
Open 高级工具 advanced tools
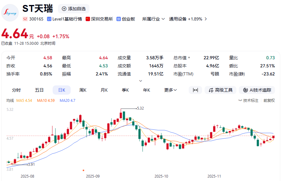pos(220,90)
